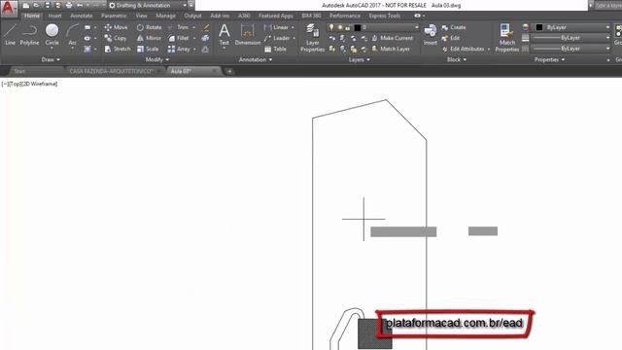Screen dimensions: 622x350
Task: Switch to the Home ribbon tab
Action: [32, 16]
